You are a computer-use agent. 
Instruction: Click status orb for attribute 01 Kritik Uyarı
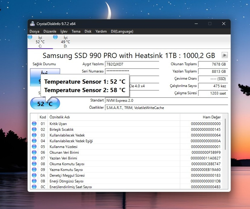point(34,124)
